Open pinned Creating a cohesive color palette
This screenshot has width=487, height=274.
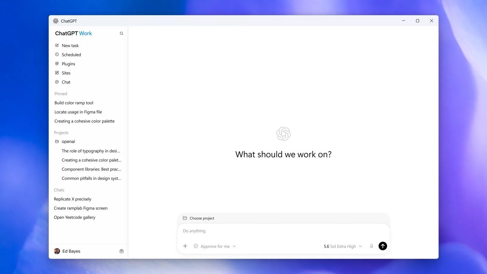click(x=84, y=121)
